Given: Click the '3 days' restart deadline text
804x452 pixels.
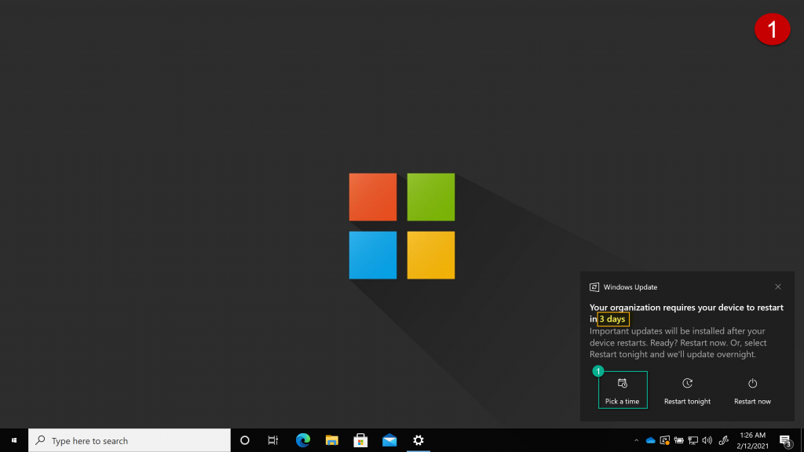Looking at the screenshot, I should (x=612, y=319).
